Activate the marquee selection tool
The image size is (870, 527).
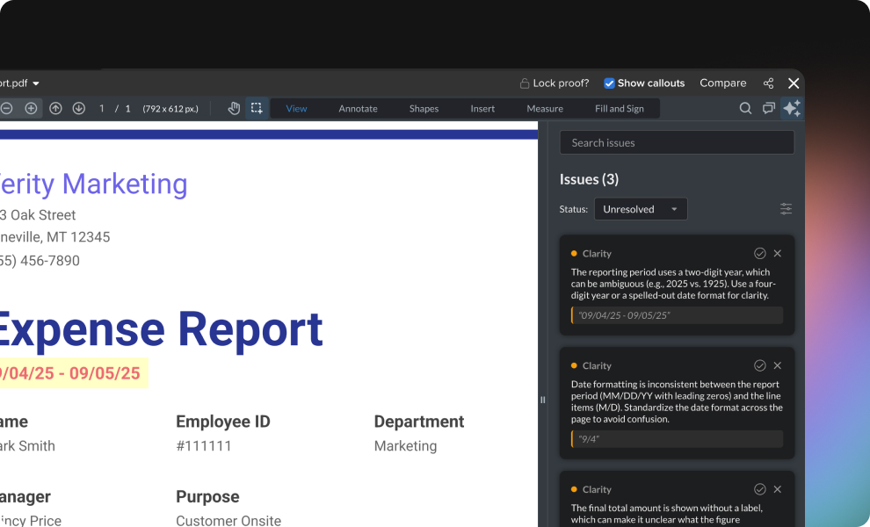click(x=257, y=108)
